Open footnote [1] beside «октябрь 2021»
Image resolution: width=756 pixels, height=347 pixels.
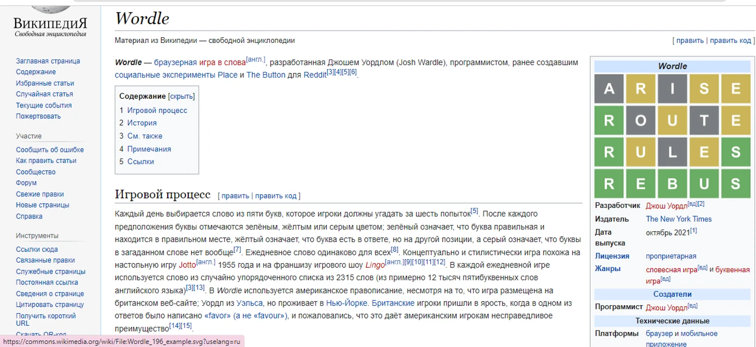tap(693, 231)
